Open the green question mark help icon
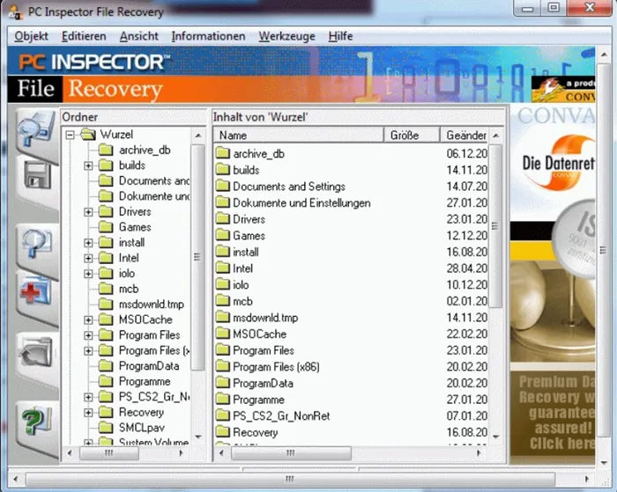This screenshot has height=492, width=617. (x=36, y=421)
